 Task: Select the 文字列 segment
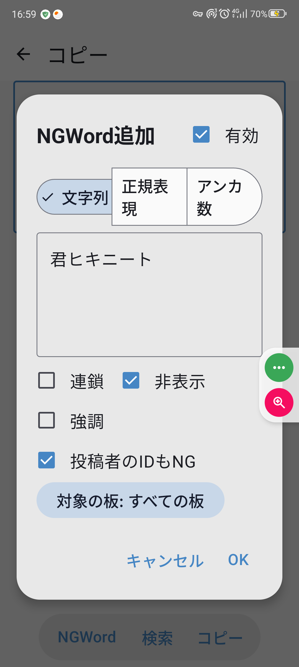point(75,197)
